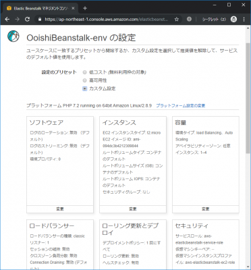The image size is (251, 270).
Task: Click the ソフトウェア card heading
Action: tap(47, 123)
